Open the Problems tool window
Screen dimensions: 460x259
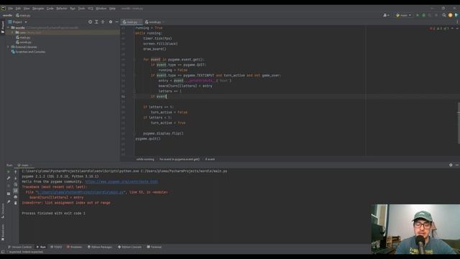[74, 247]
